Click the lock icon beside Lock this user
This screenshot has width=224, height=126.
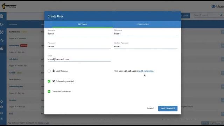(54, 71)
